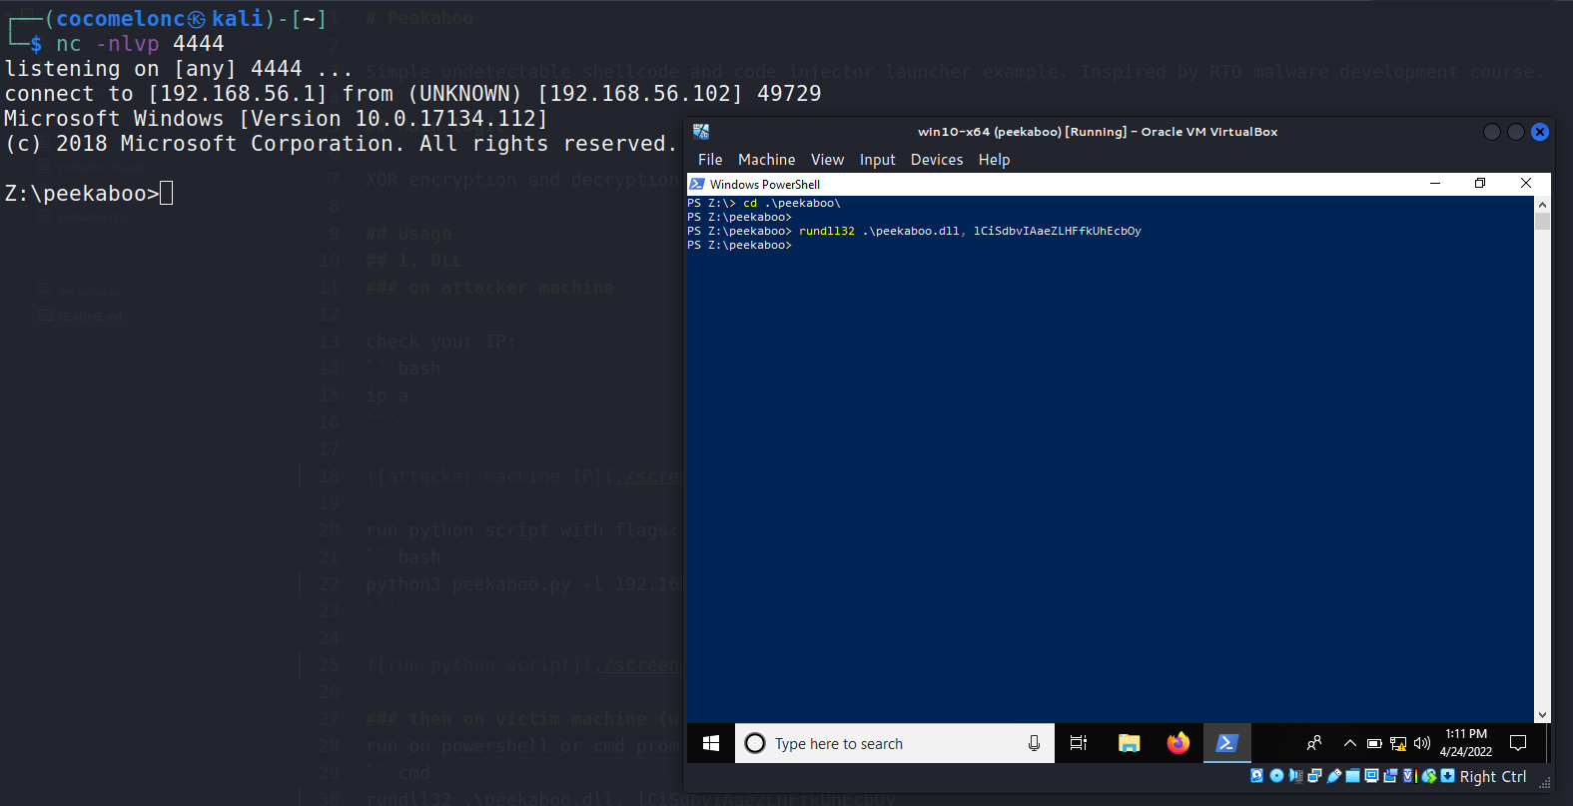Screen dimensions: 1573x806
Task: Click the Right Ctrl host key label
Action: tap(1493, 776)
